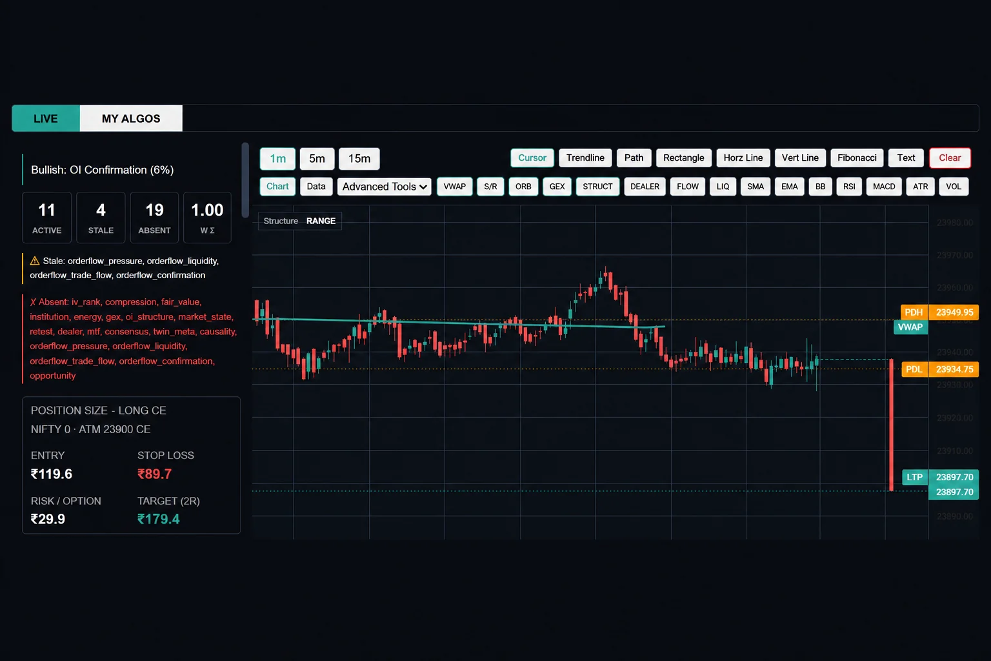
Task: Open the Advanced Tools dropdown
Action: (385, 187)
